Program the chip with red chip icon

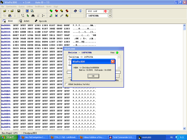56,11
